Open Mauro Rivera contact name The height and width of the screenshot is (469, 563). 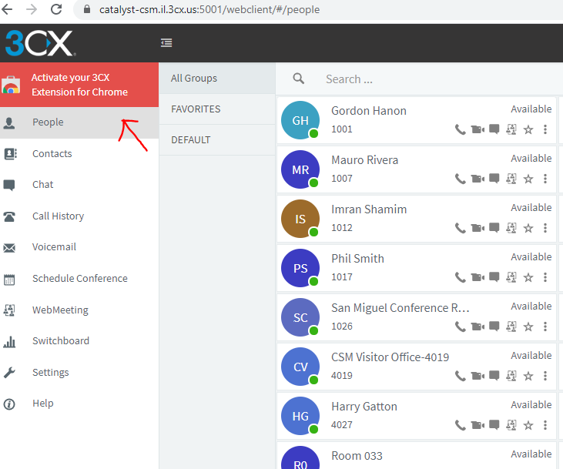tap(365, 160)
